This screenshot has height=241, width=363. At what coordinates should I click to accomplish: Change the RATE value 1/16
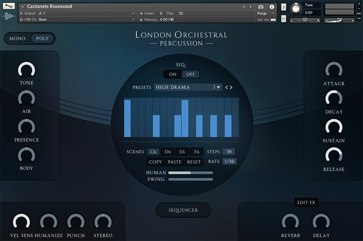[229, 161]
